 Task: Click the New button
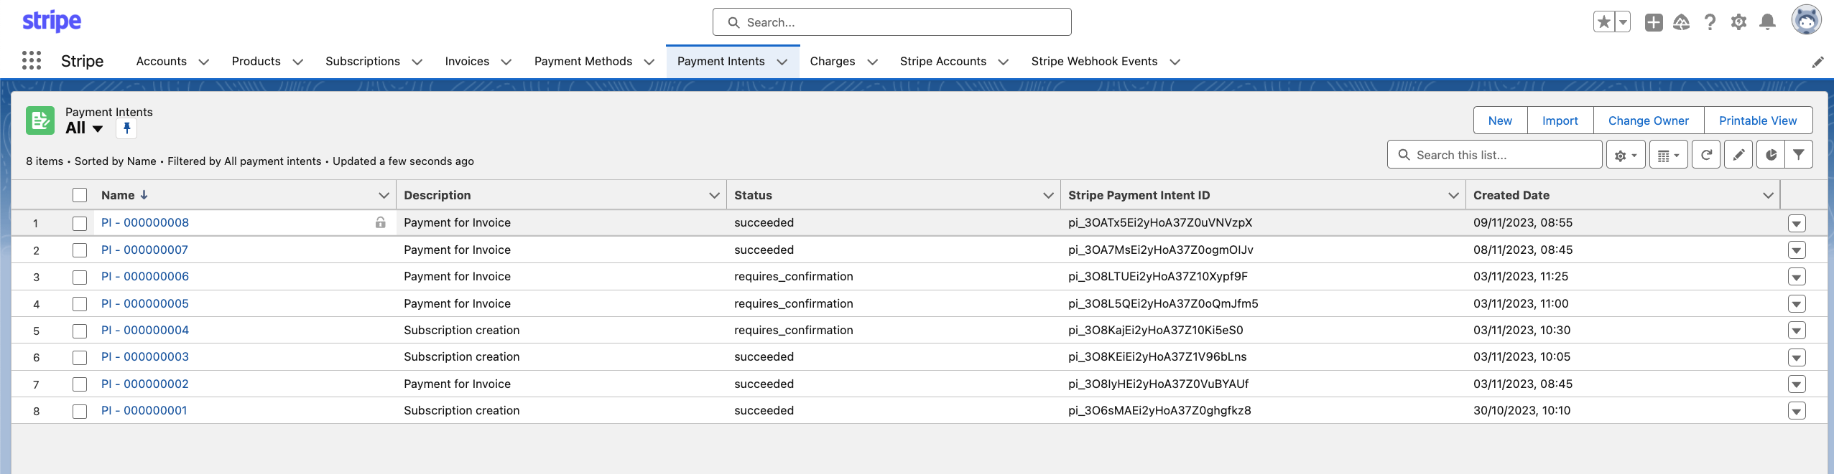1500,120
